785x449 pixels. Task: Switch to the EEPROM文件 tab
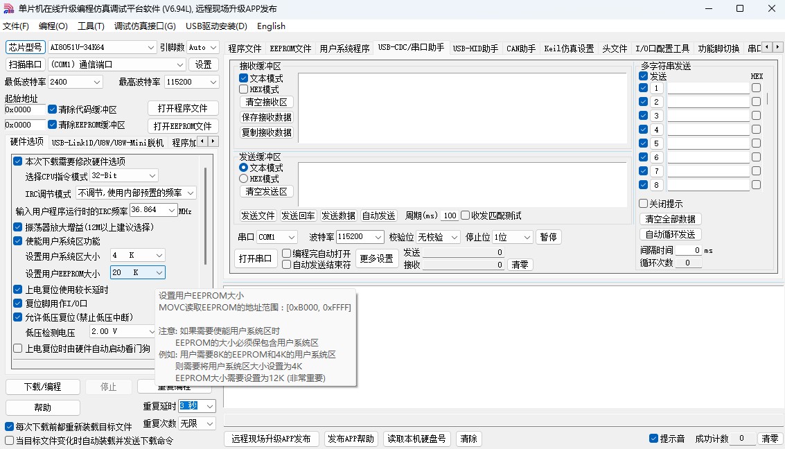point(290,49)
